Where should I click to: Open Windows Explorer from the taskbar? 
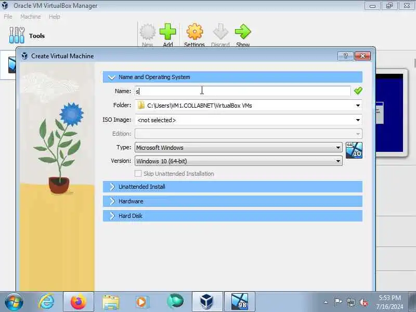point(111,302)
